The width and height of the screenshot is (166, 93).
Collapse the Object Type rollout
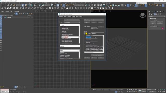[x=153, y=19]
